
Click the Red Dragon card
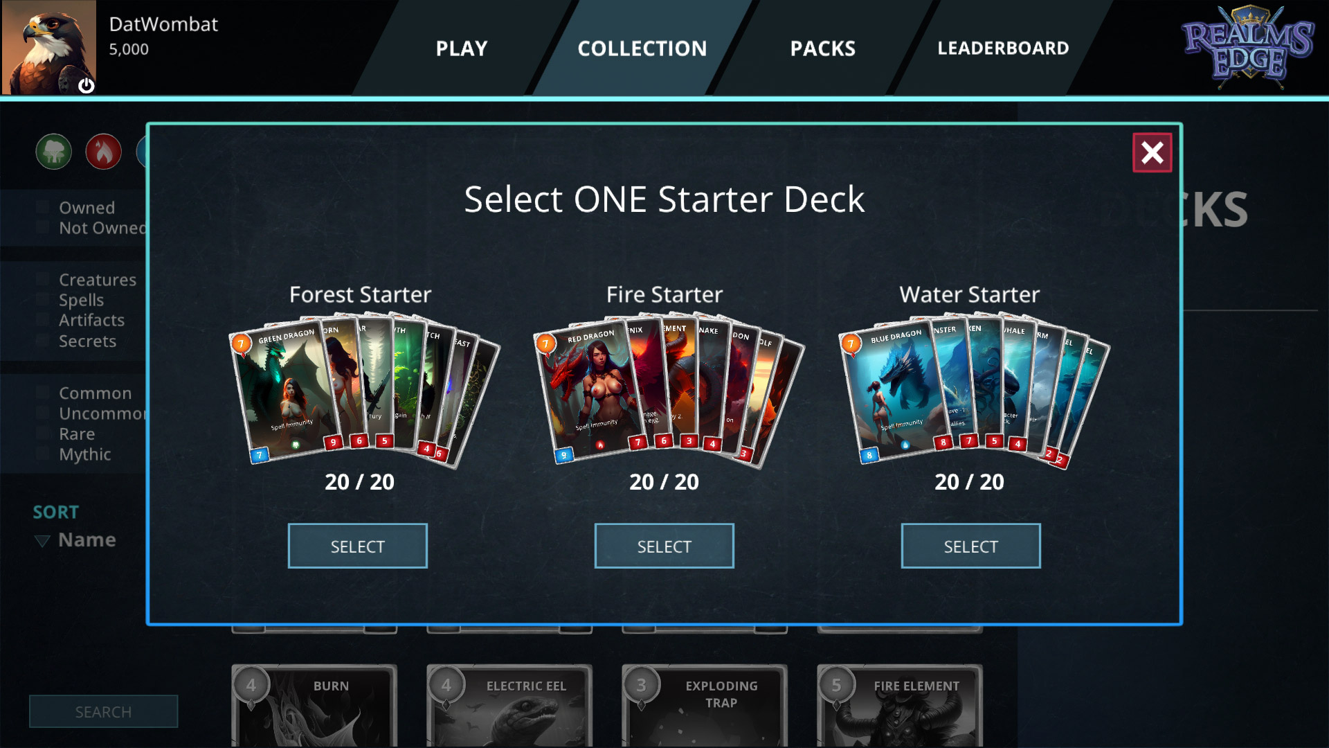point(590,391)
